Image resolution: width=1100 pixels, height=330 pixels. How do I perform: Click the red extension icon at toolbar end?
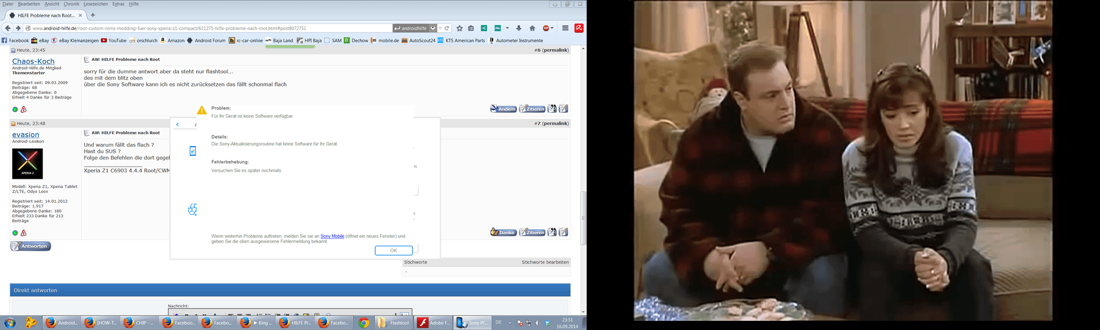pyautogui.click(x=579, y=28)
